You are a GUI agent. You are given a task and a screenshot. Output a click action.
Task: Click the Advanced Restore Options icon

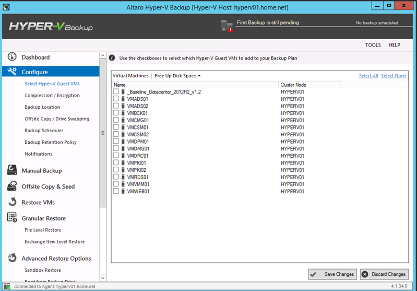pos(12,258)
